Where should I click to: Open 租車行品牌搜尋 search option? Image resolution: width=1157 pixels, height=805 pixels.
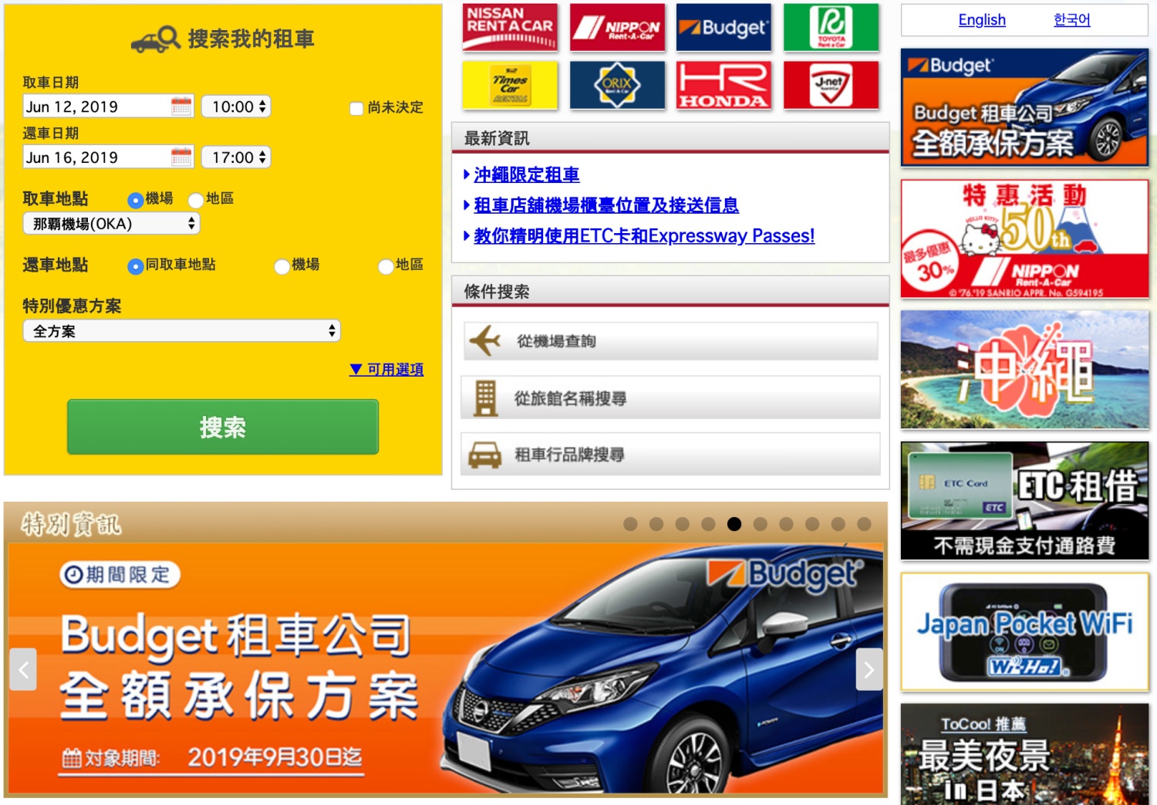[x=671, y=455]
